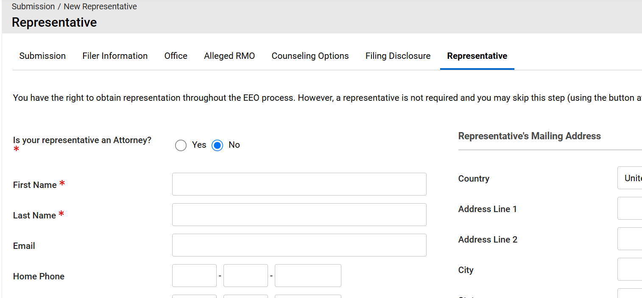
Task: Click the Address Line 1 field
Action: pyautogui.click(x=630, y=209)
